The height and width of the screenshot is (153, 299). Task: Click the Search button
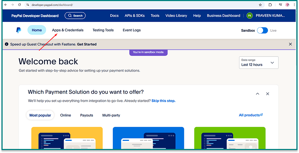75,15
